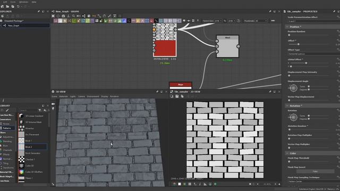Viewport: 340px width, 191px height.
Task: Open the Help menu
Action: (34, 2)
